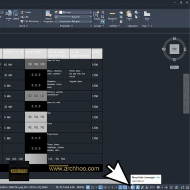
Task: Click the 150, 150, 150 cell text
Action: [56, 159]
